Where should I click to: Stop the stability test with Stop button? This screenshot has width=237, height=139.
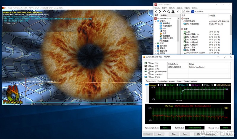click(159, 134)
